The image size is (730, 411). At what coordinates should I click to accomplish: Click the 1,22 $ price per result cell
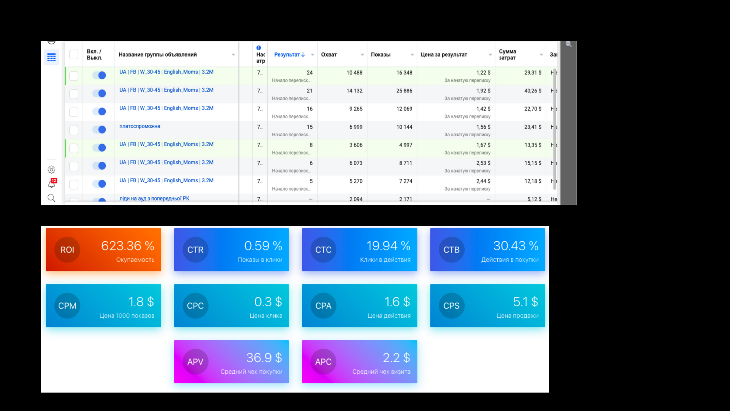coord(483,73)
